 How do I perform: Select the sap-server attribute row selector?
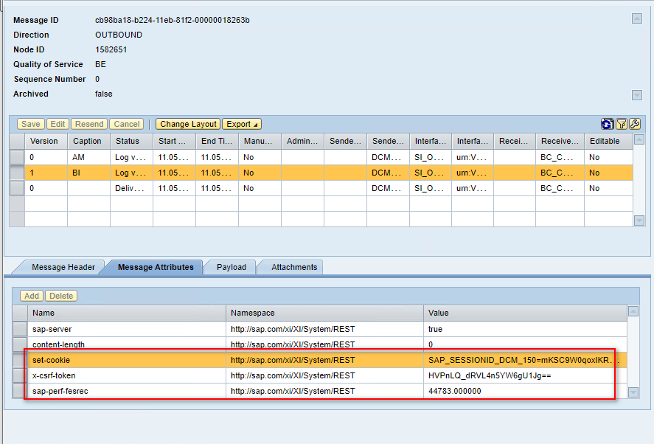[19, 329]
